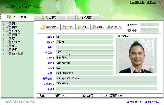This screenshot has width=164, height=105.
Task: Open the 软件使用教程 link
Action: coord(137,2)
